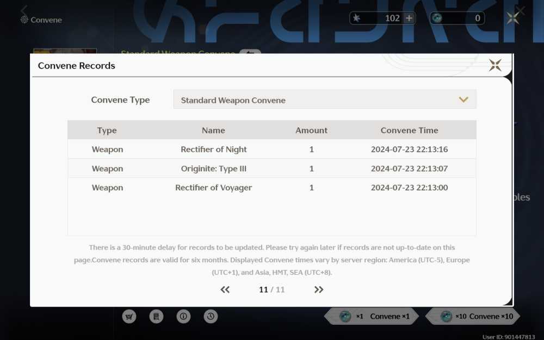Open the convene history clock icon
Viewport: 544px width, 340px height.
pos(211,316)
